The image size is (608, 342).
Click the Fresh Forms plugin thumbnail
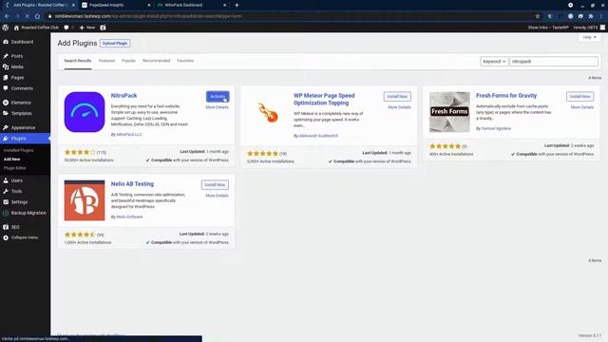click(x=449, y=112)
